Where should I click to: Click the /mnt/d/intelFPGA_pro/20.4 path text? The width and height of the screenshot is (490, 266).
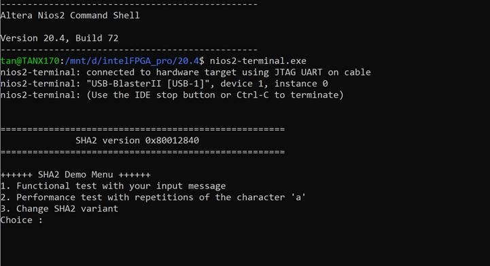pyautogui.click(x=132, y=61)
